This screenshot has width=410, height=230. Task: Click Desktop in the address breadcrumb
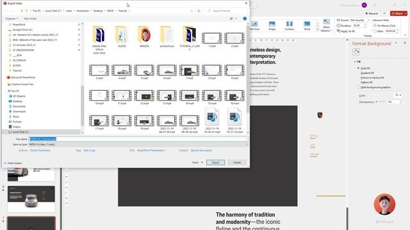[x=98, y=11]
